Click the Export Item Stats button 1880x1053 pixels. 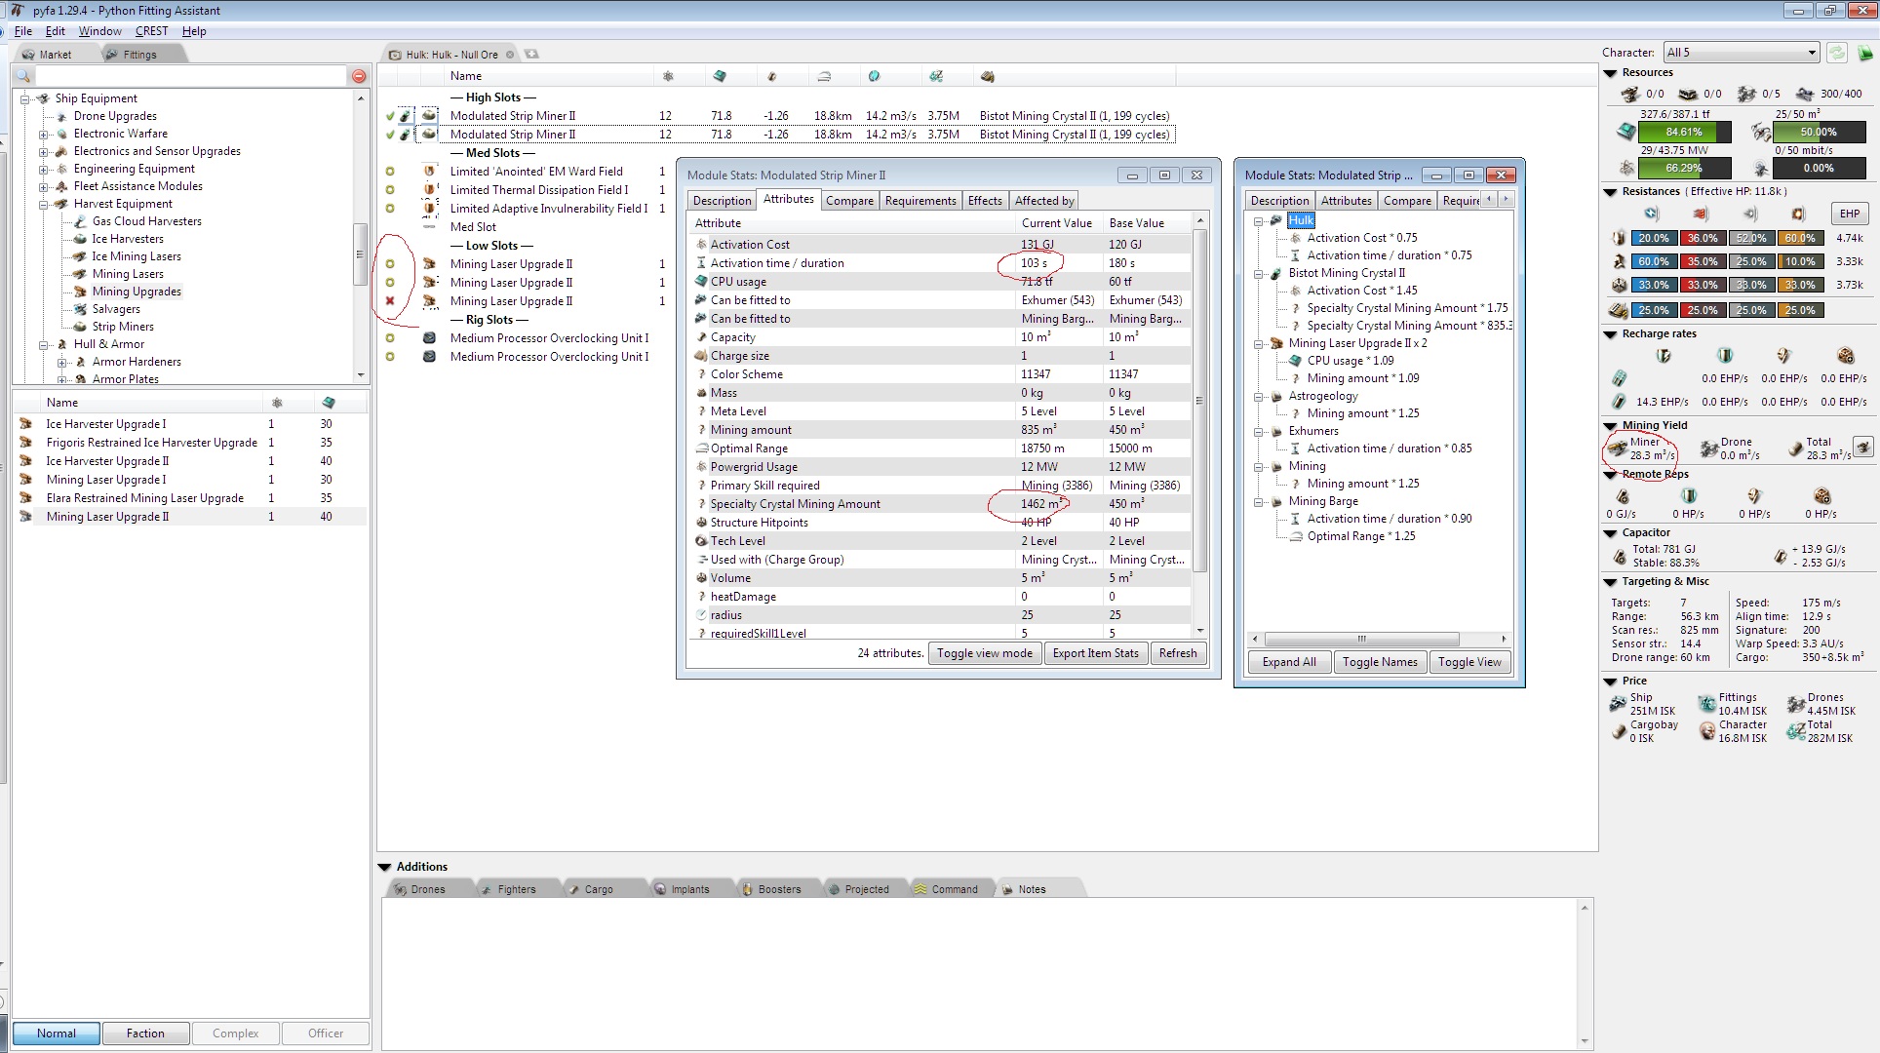pos(1095,653)
